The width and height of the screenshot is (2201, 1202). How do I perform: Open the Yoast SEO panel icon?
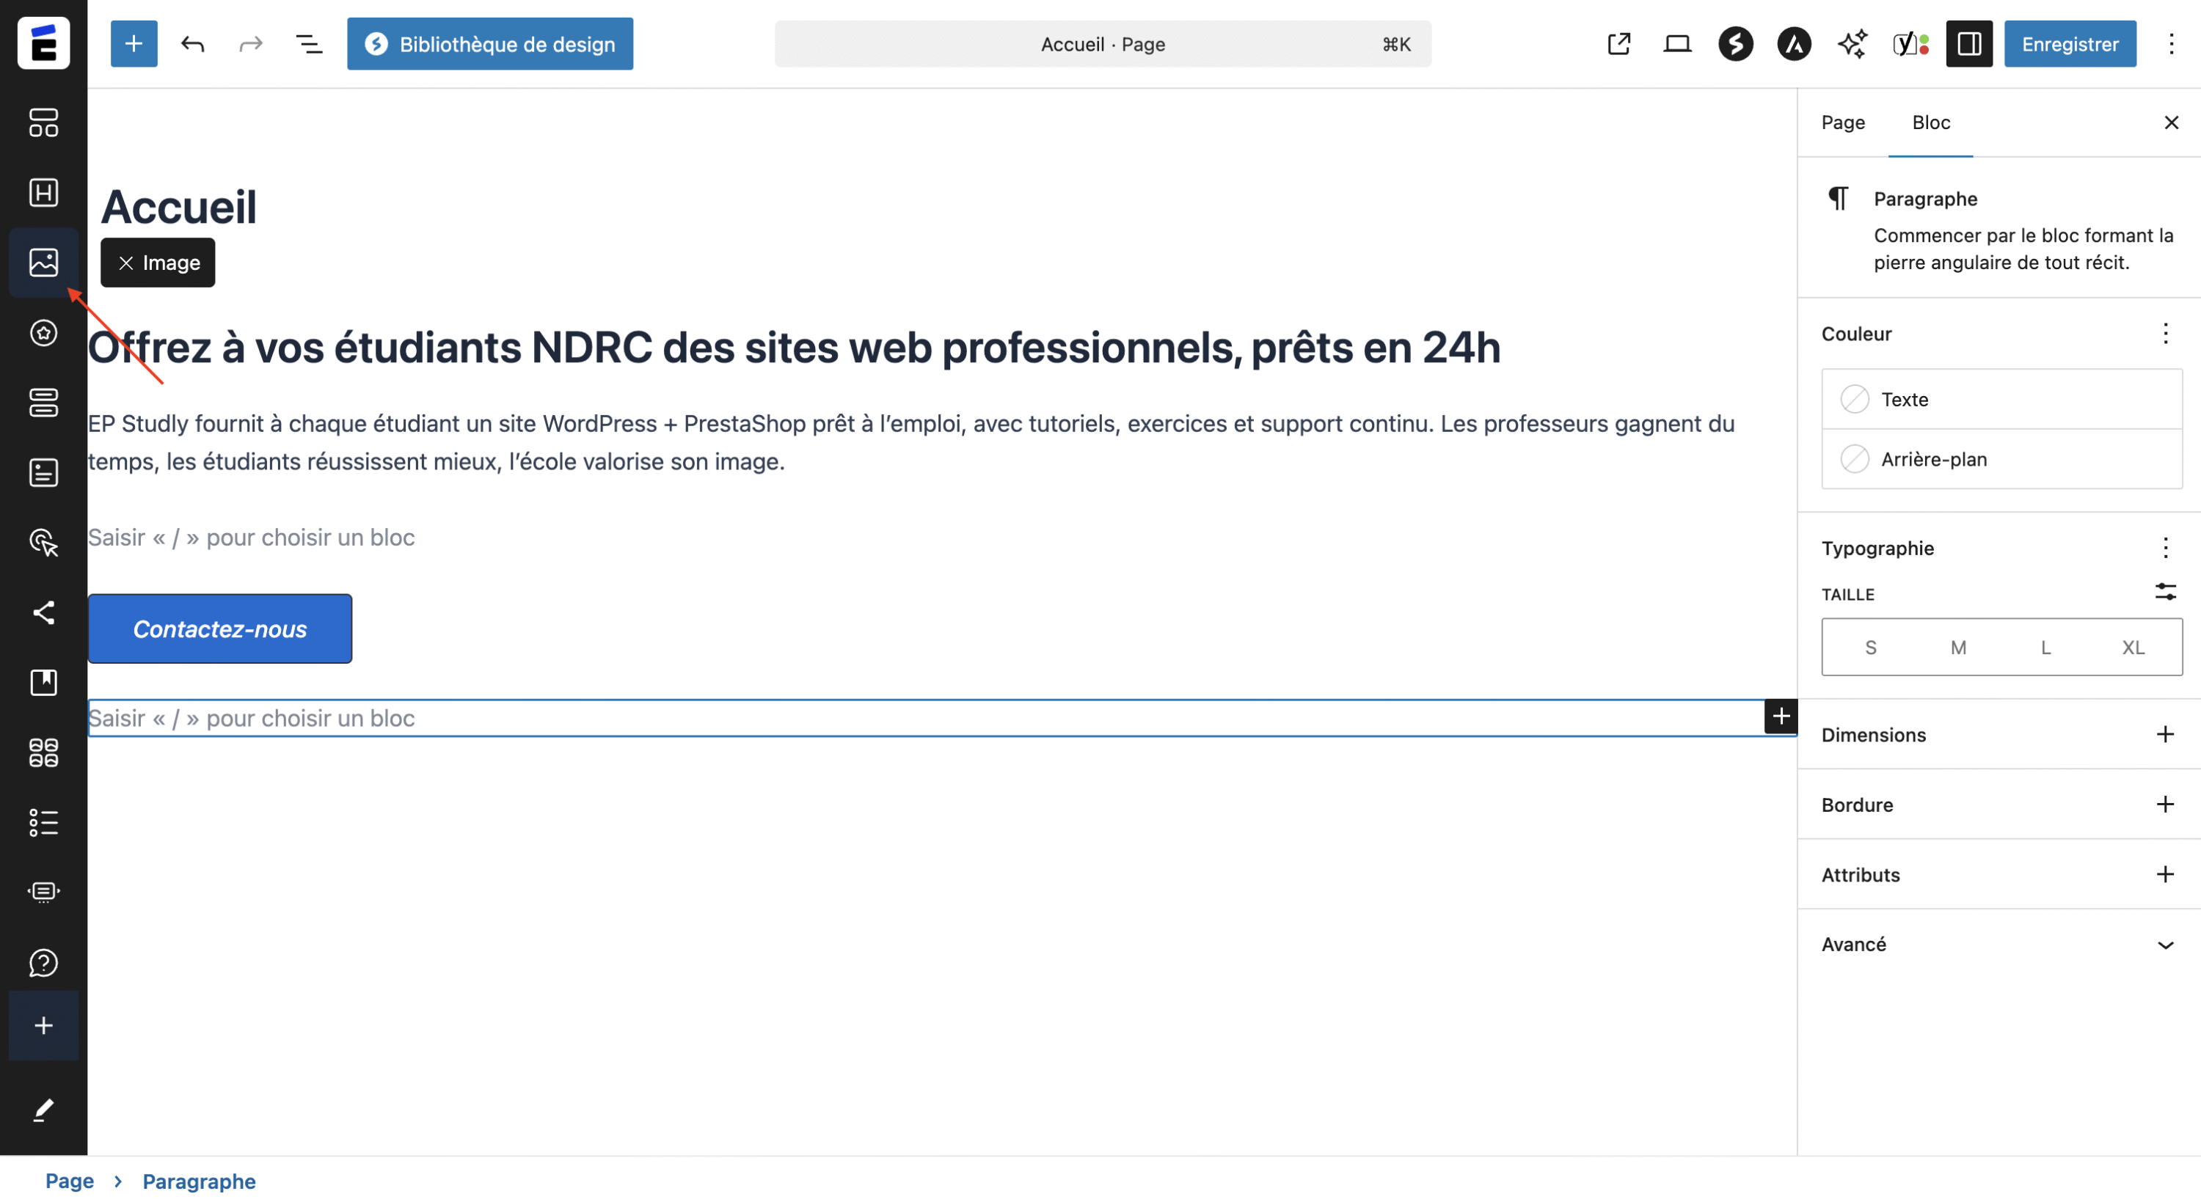point(1904,43)
